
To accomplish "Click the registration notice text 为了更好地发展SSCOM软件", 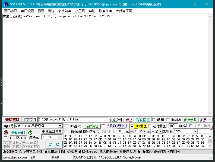I will click(21, 143).
